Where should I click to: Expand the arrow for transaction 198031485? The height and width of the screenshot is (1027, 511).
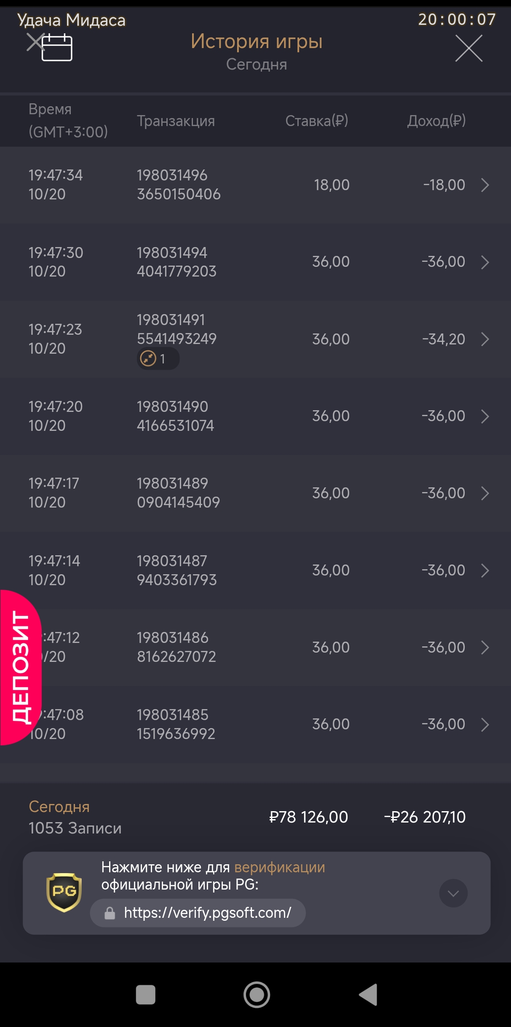tap(485, 724)
